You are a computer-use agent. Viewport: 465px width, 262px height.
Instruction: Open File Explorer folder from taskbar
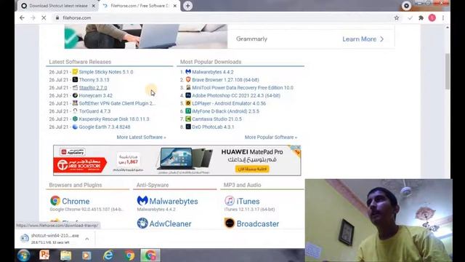coord(65,255)
